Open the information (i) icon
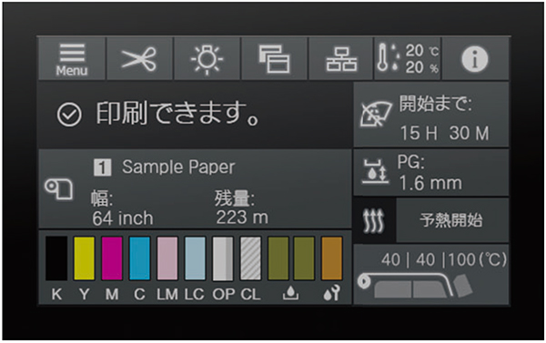This screenshot has width=546, height=343. point(475,59)
